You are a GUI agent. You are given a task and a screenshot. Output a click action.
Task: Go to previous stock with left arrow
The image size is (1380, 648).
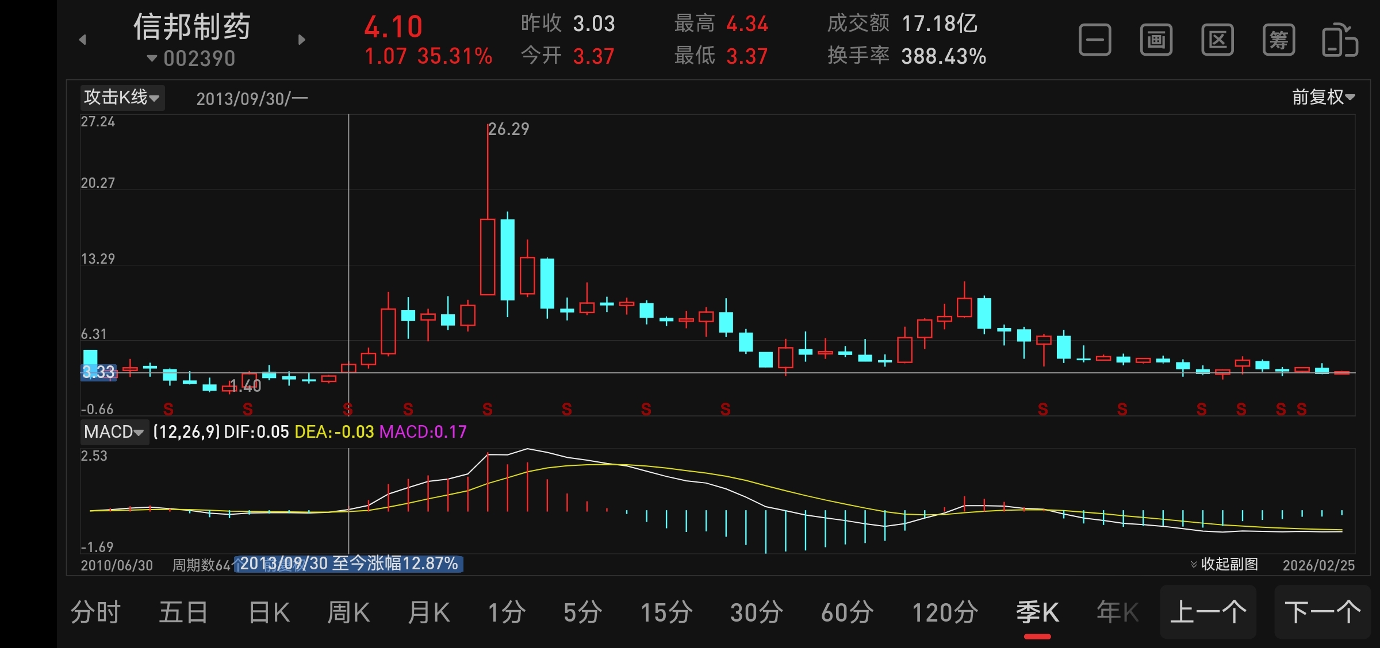83,40
